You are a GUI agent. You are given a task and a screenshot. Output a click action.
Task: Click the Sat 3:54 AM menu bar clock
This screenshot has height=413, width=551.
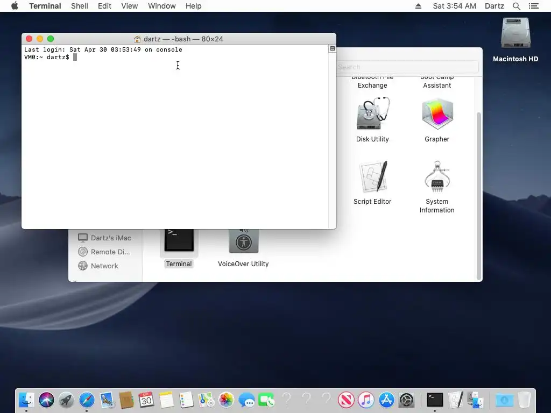point(454,6)
